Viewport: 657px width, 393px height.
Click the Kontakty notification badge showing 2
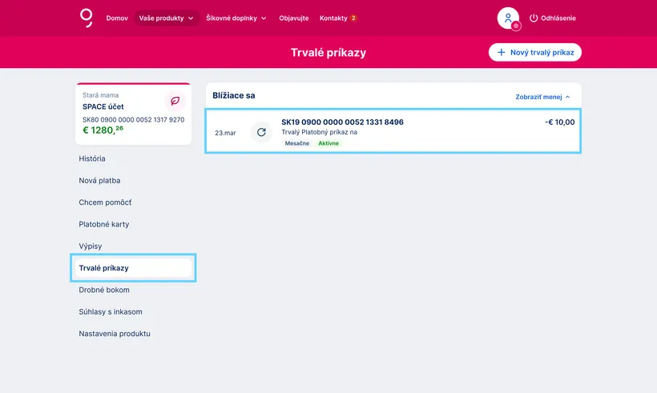point(353,18)
